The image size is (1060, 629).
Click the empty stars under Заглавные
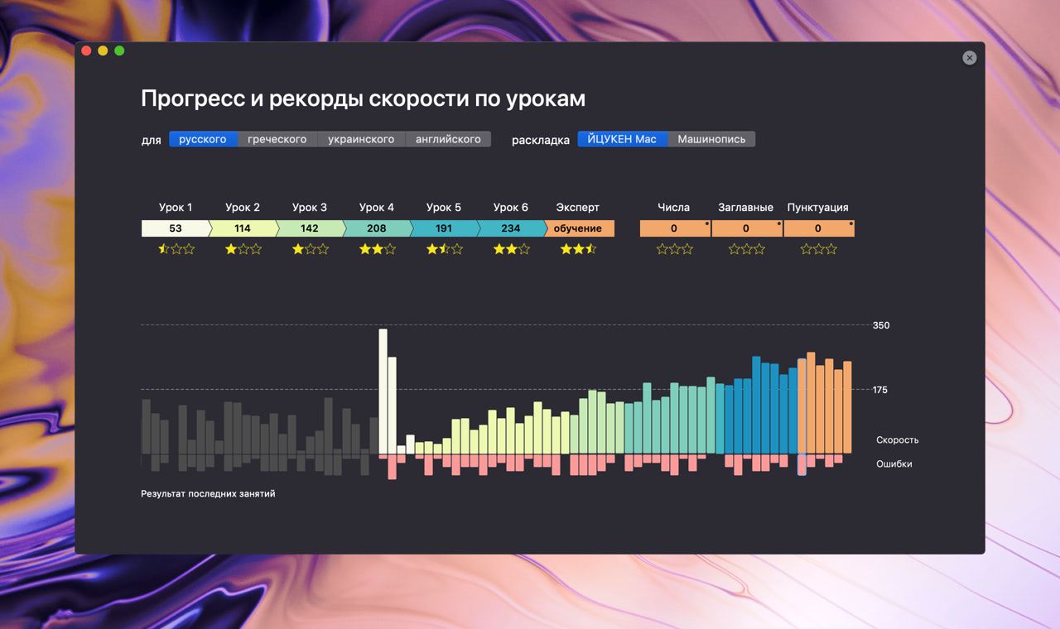(747, 249)
